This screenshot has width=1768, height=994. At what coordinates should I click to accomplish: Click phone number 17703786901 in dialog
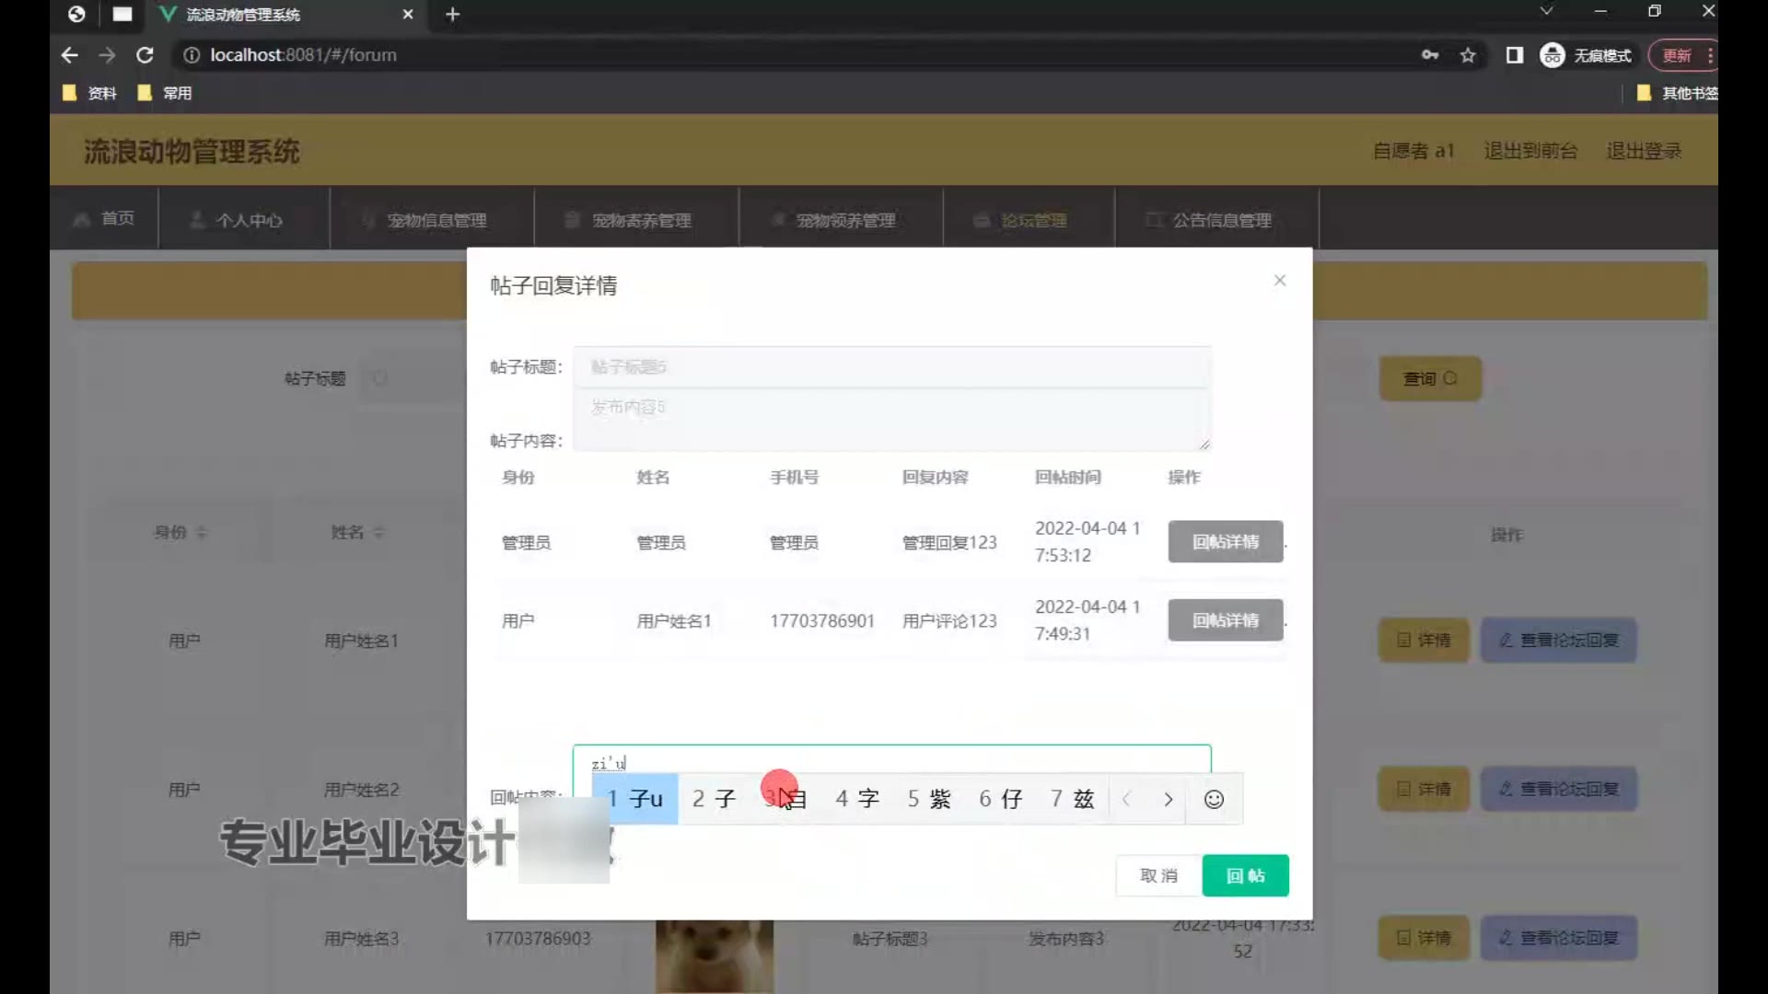point(822,620)
